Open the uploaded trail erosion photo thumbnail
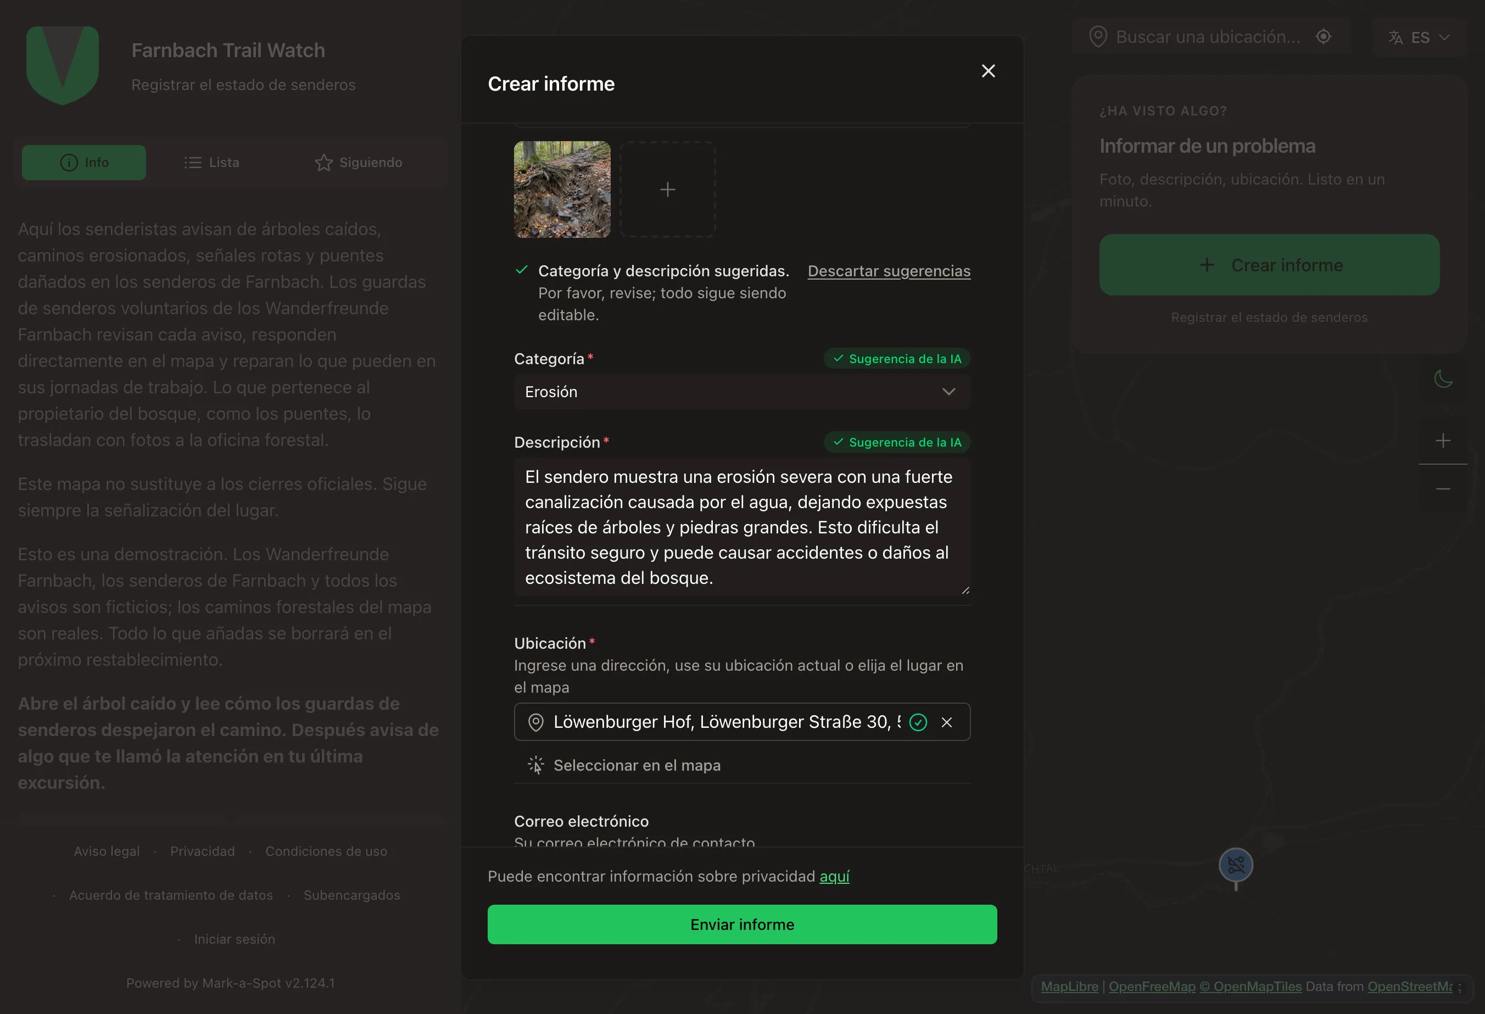Viewport: 1485px width, 1014px height. [x=562, y=190]
